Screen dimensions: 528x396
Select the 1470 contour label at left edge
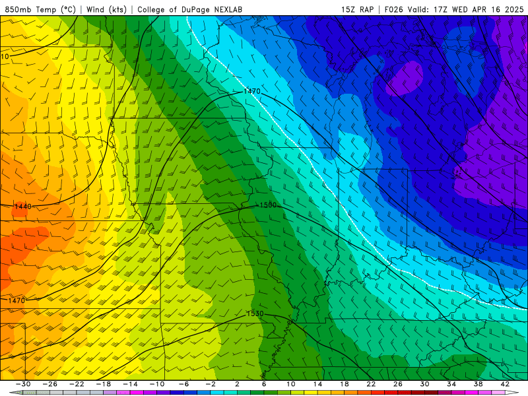(x=16, y=300)
